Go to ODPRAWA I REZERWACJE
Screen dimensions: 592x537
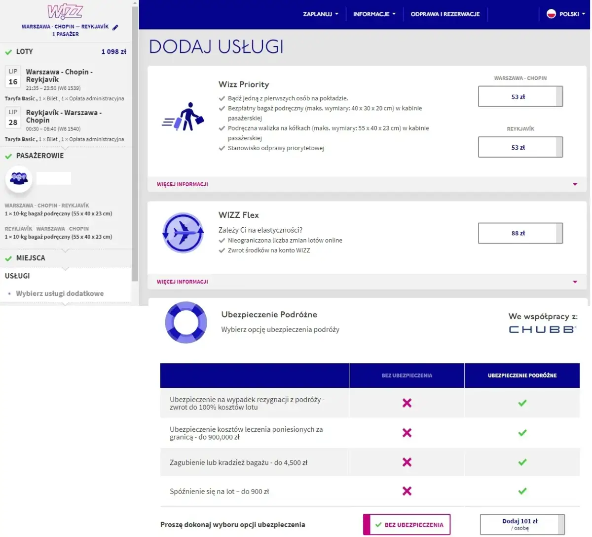click(x=445, y=14)
